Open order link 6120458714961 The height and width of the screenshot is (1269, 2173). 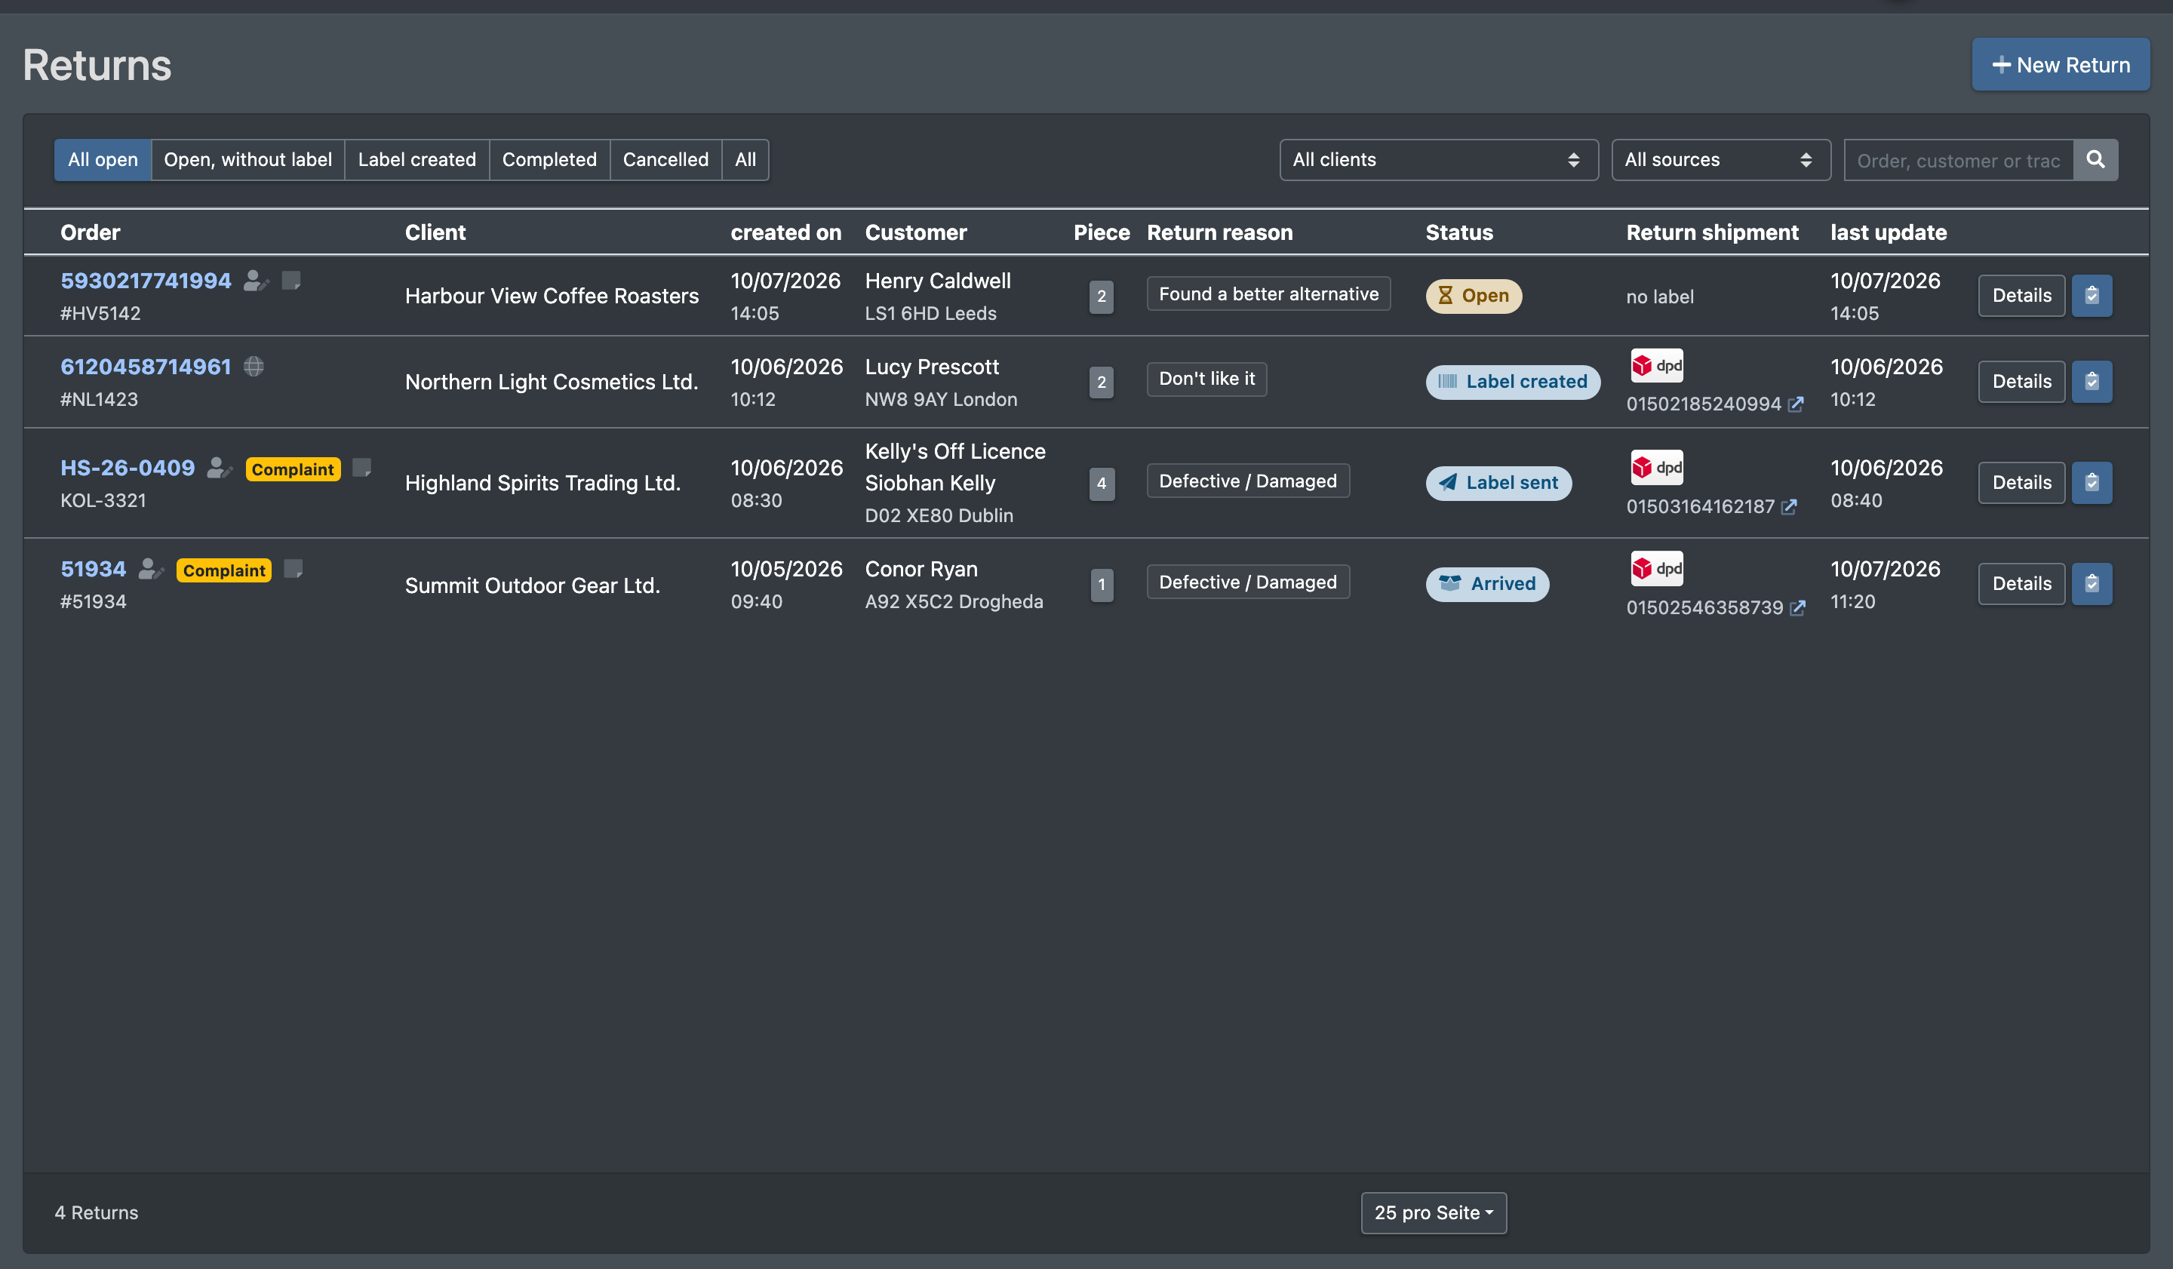pyautogui.click(x=146, y=367)
